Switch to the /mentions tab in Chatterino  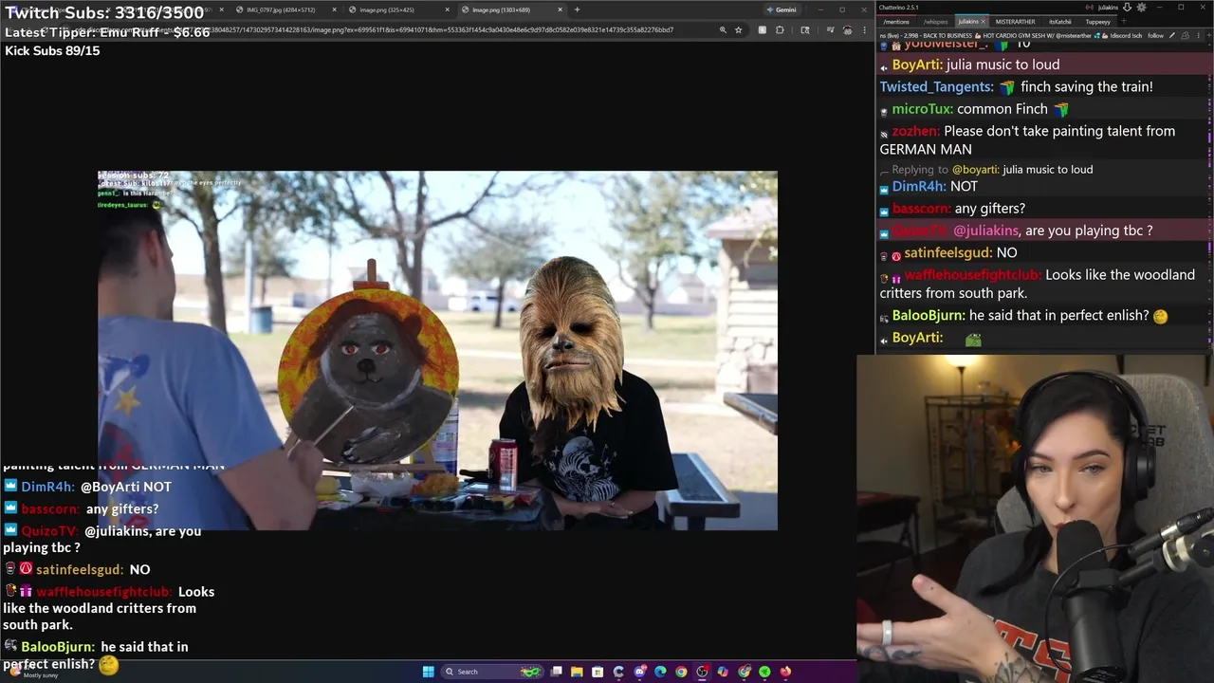(x=896, y=21)
